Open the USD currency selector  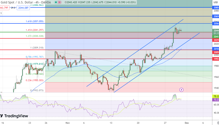click(x=215, y=2)
